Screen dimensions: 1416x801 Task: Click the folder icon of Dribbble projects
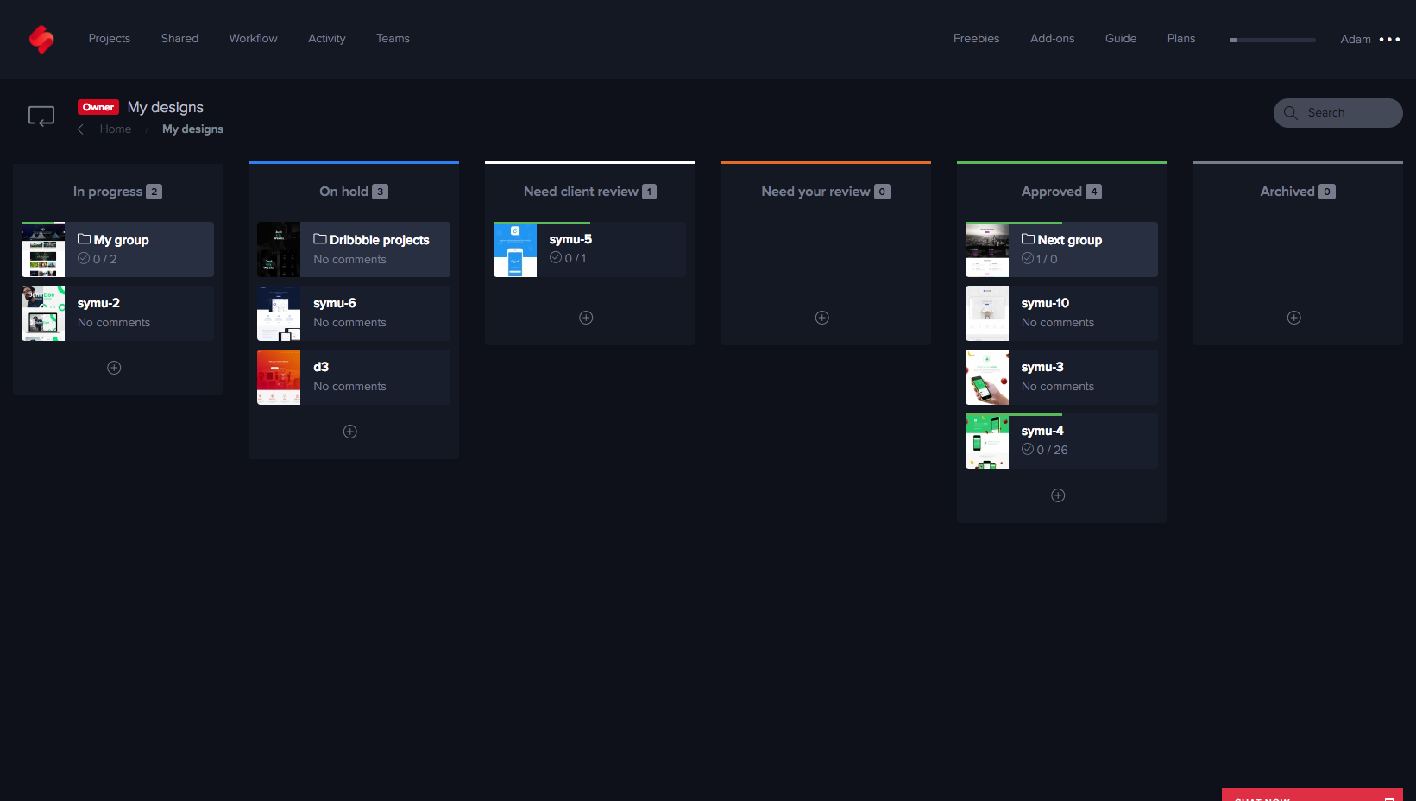320,239
